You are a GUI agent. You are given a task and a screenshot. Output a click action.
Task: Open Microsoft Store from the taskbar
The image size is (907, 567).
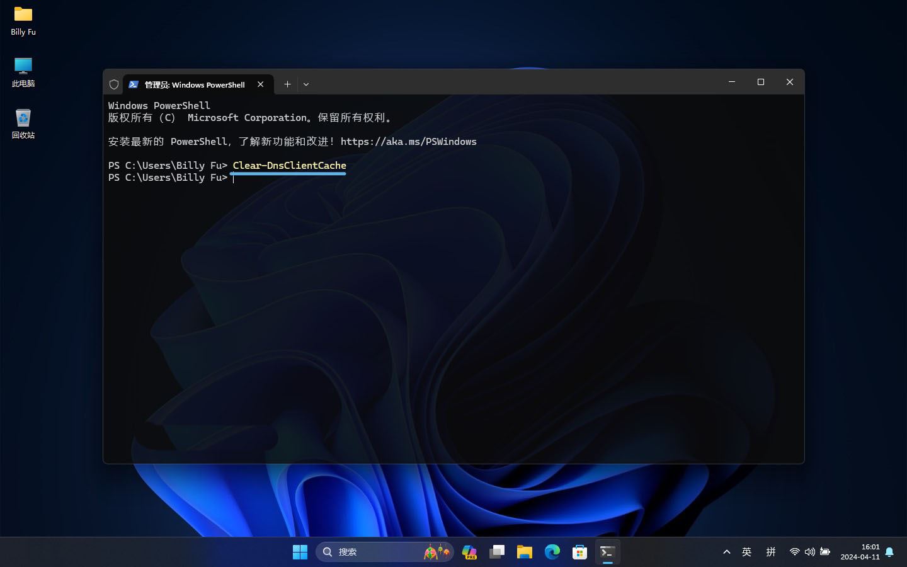point(579,552)
